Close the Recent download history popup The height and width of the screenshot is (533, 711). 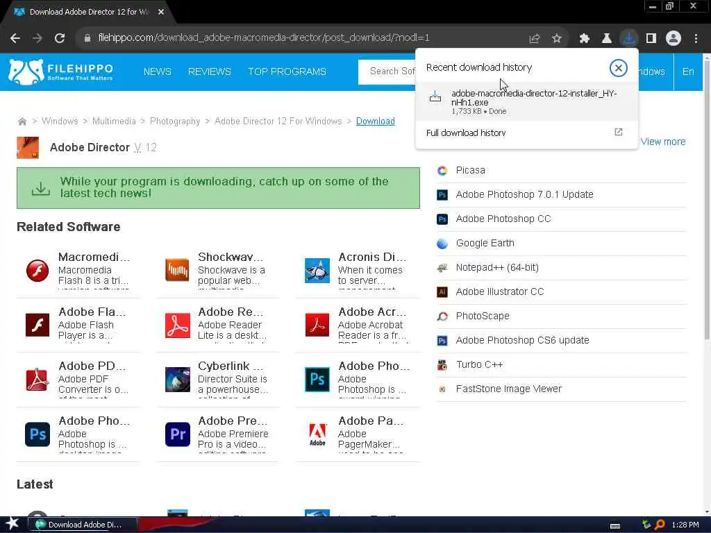point(618,68)
